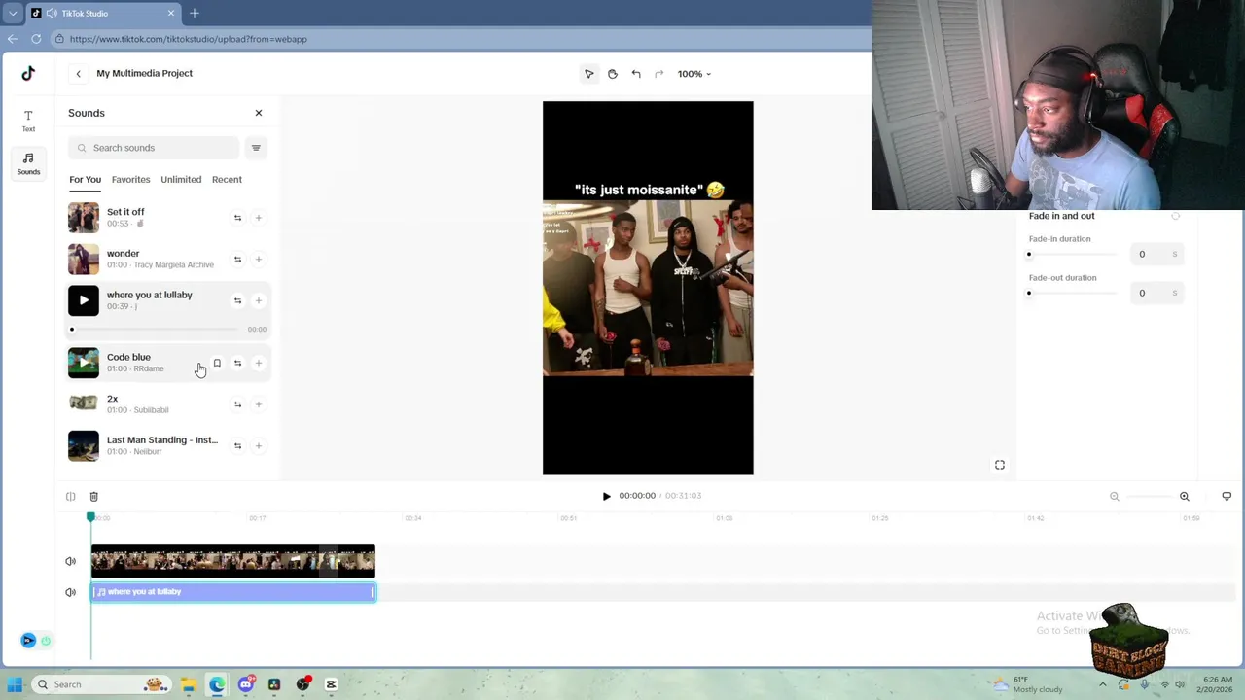Replace sound with 'Set it off'
This screenshot has width=1245, height=700.
[x=237, y=218]
